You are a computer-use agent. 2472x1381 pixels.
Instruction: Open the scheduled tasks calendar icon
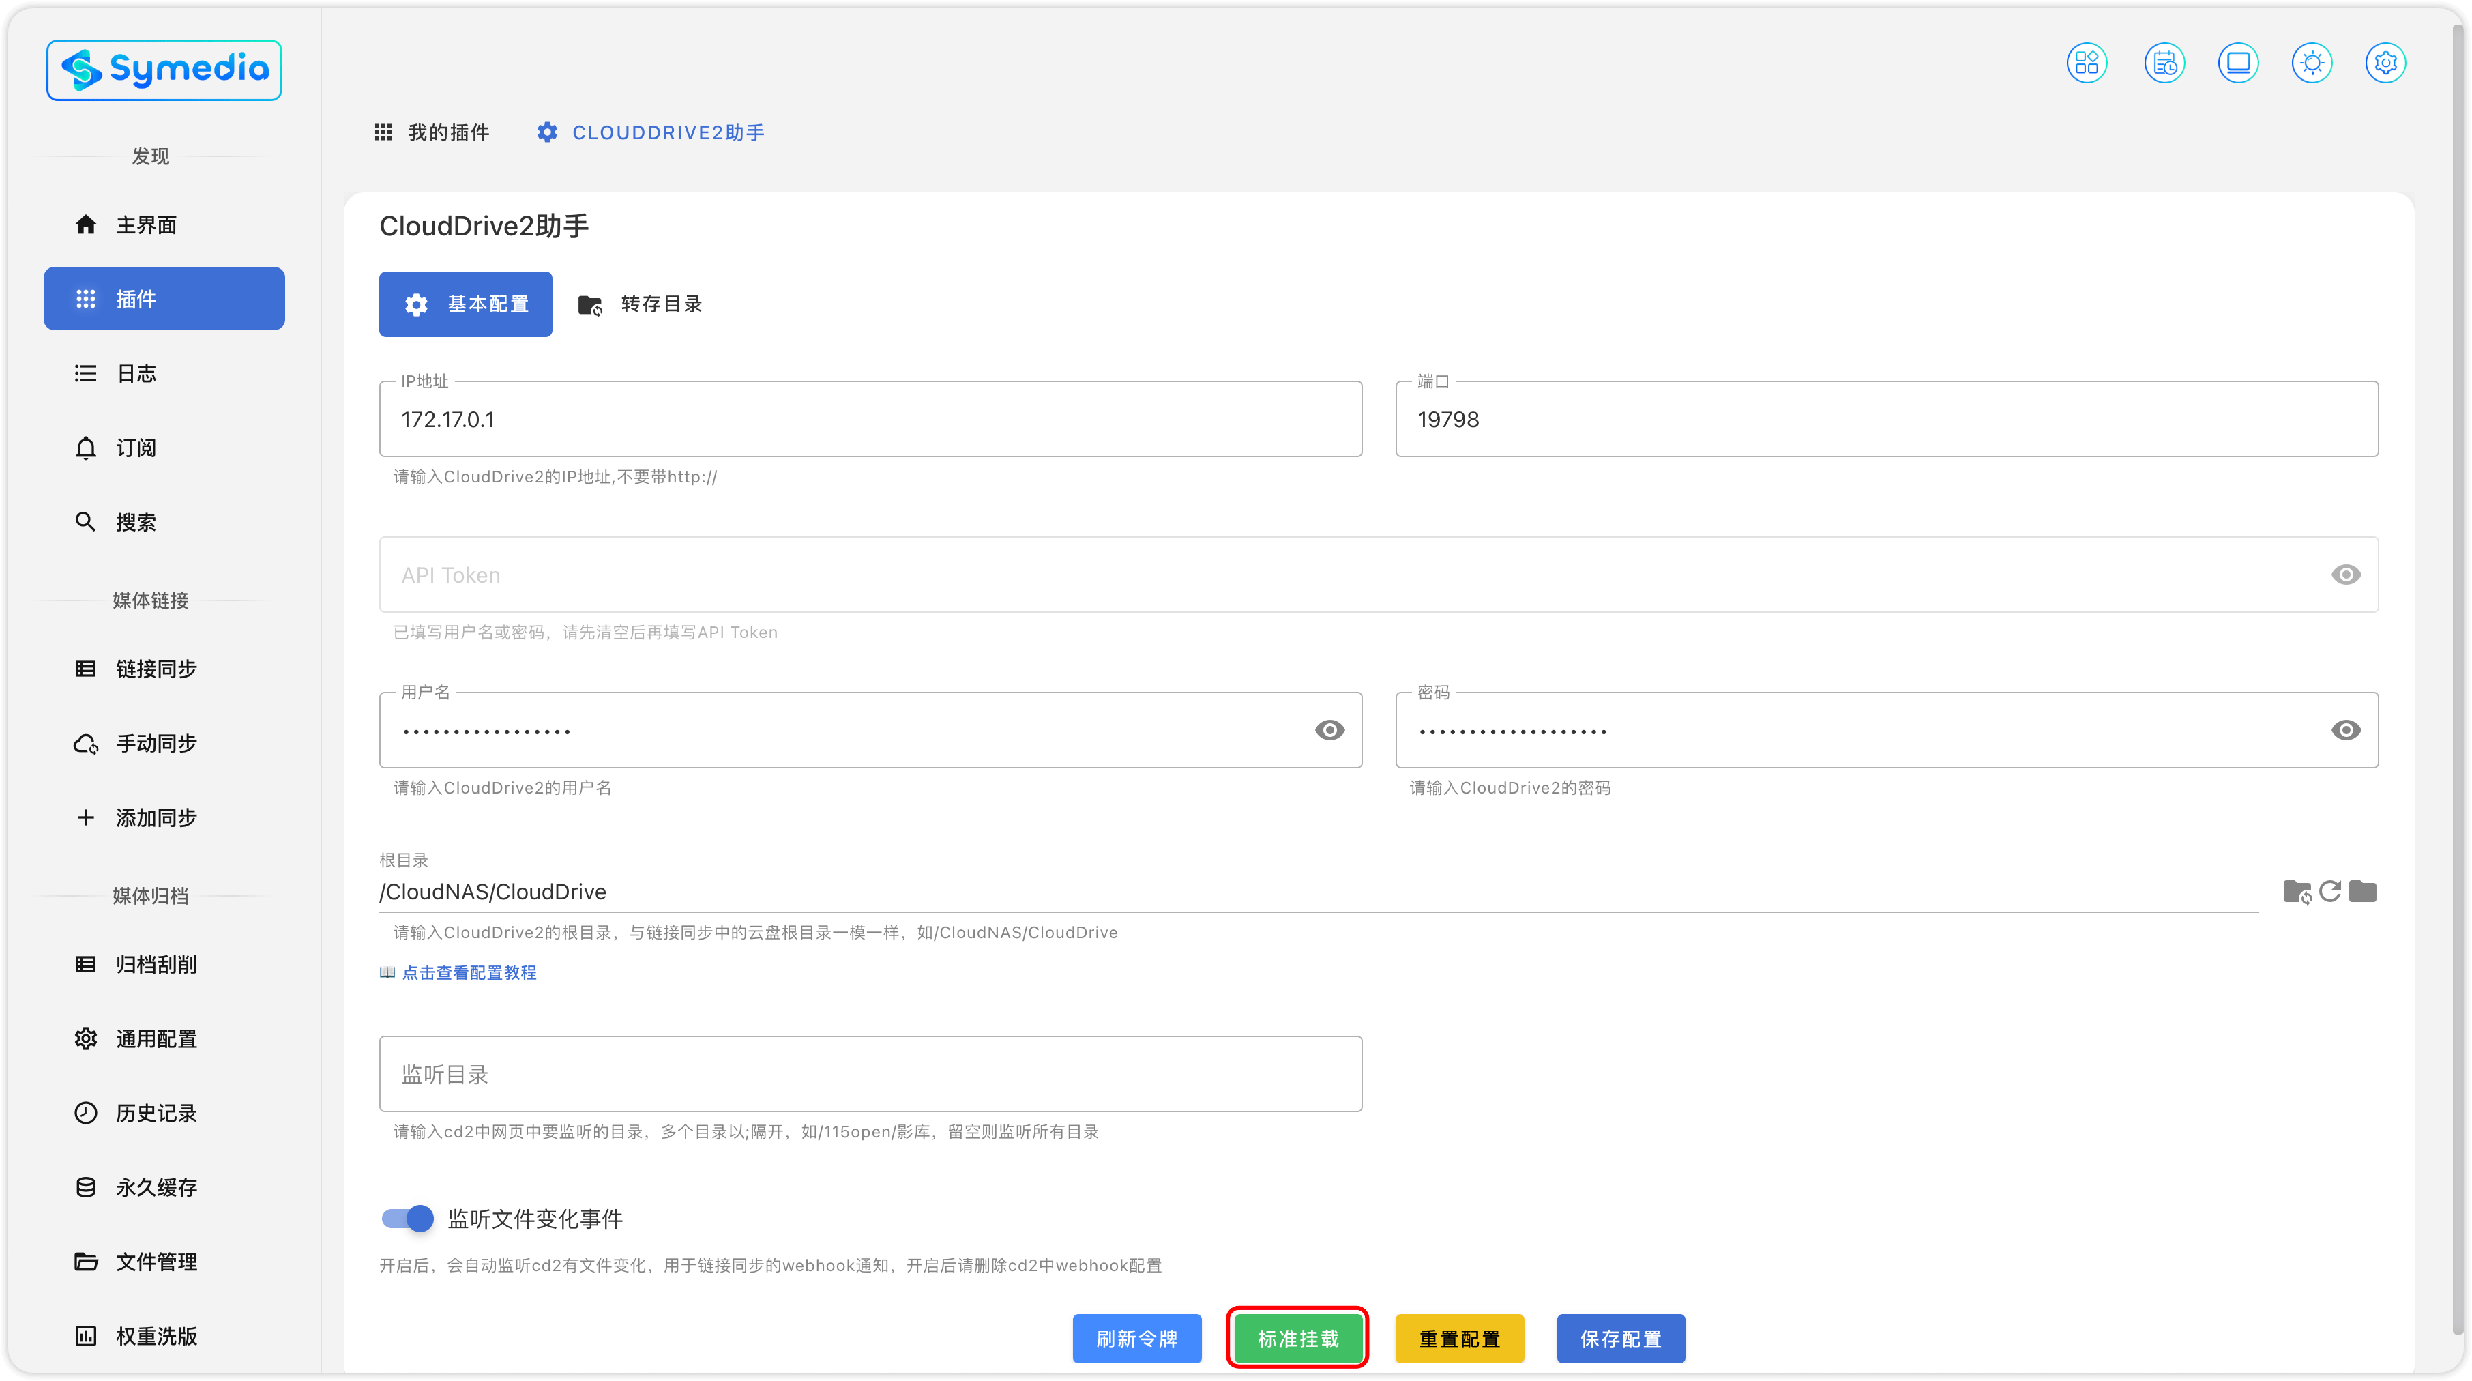(x=2164, y=63)
